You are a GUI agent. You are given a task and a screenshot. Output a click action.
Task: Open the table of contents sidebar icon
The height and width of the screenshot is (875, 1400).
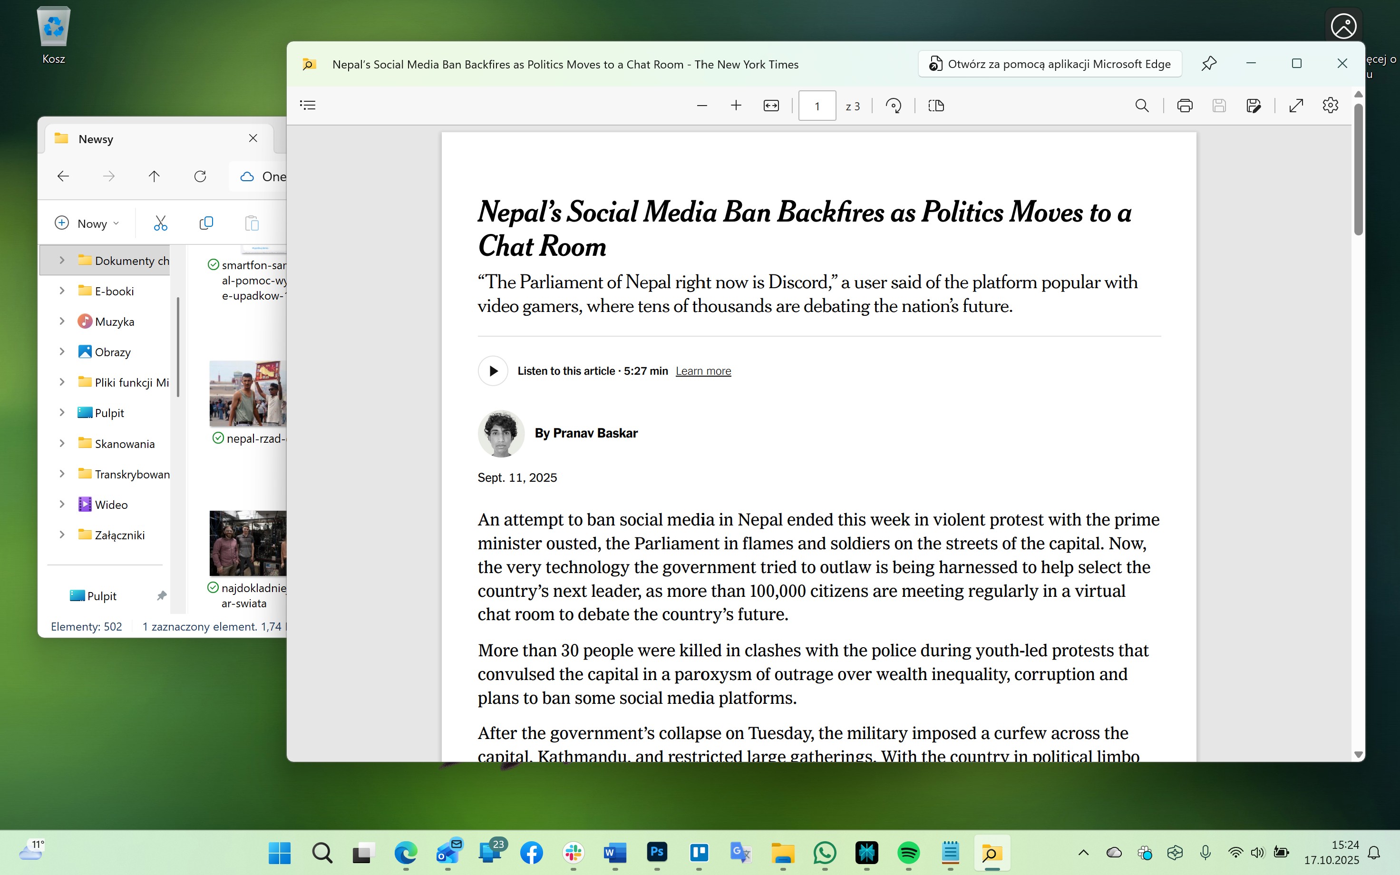308,105
